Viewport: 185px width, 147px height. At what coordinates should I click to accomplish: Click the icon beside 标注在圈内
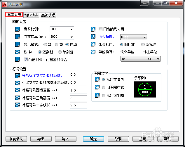pyautogui.click(x=97, y=79)
